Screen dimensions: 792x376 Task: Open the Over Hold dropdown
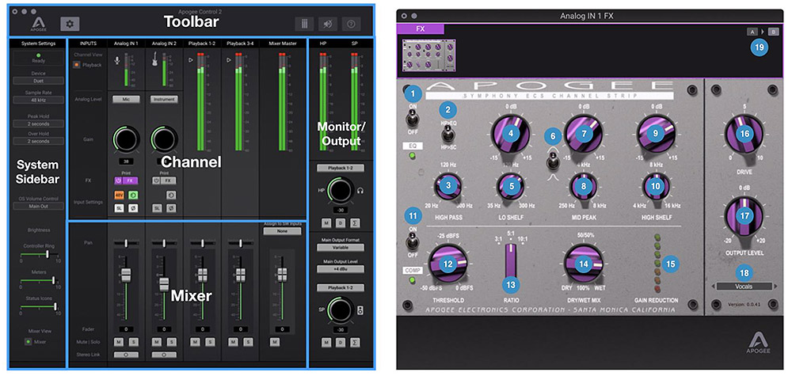pos(38,142)
